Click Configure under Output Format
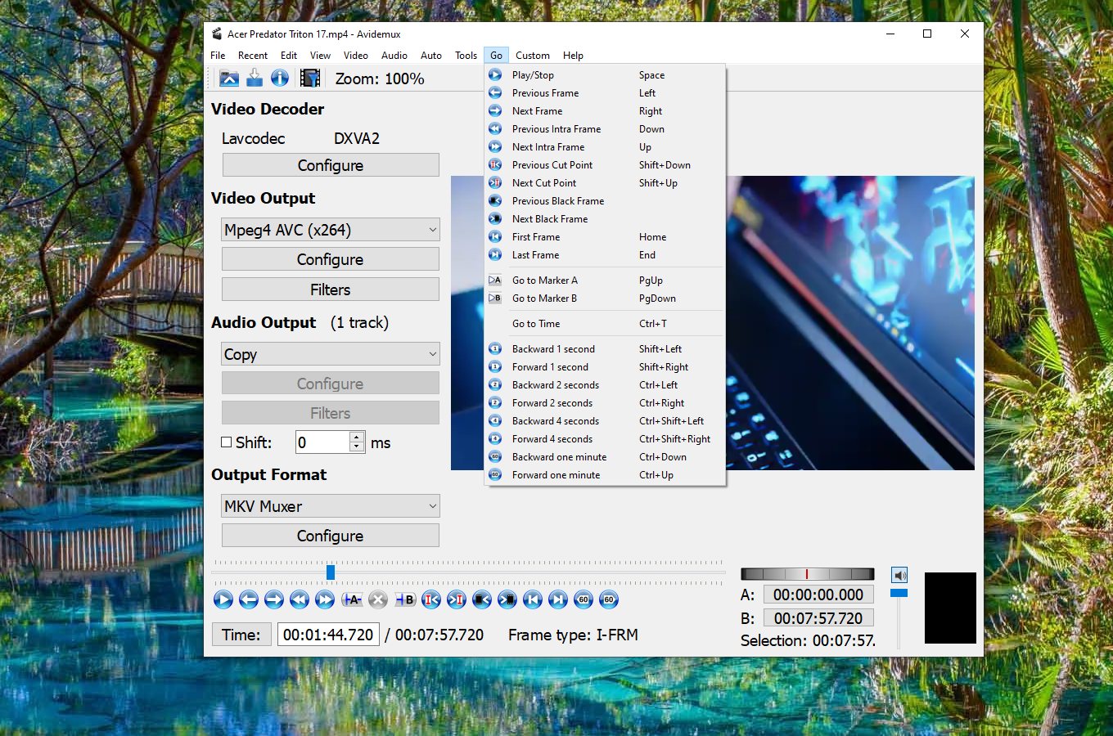Screen dimensions: 1113x736 click(x=331, y=536)
